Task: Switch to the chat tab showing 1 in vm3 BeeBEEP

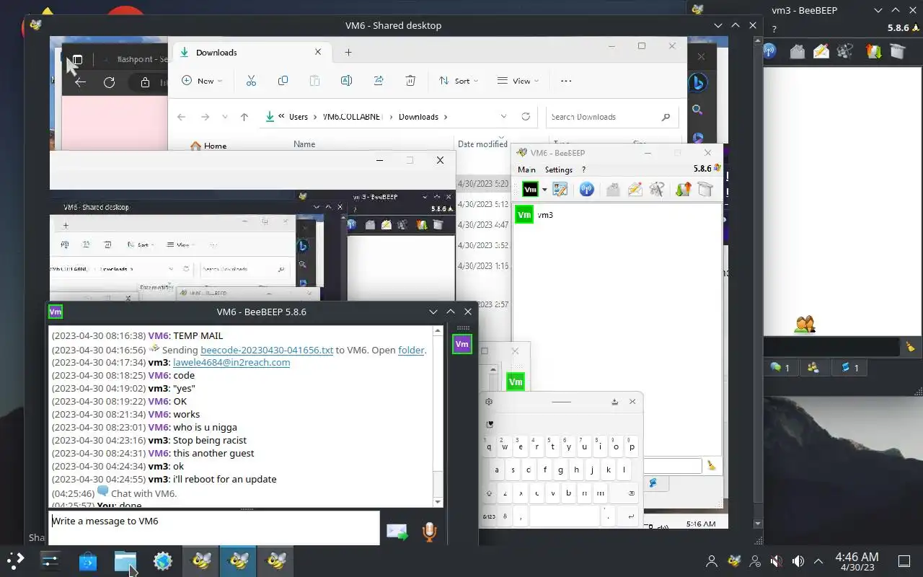Action: [x=780, y=368]
